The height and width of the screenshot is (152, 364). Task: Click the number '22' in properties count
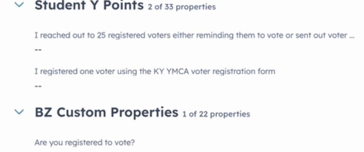pyautogui.click(x=204, y=114)
